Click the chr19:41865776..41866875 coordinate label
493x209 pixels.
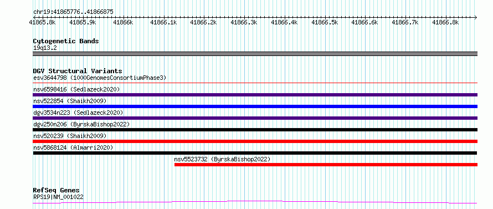(73, 12)
